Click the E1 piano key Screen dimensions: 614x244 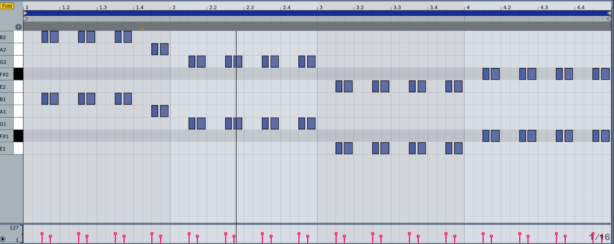[x=18, y=148]
